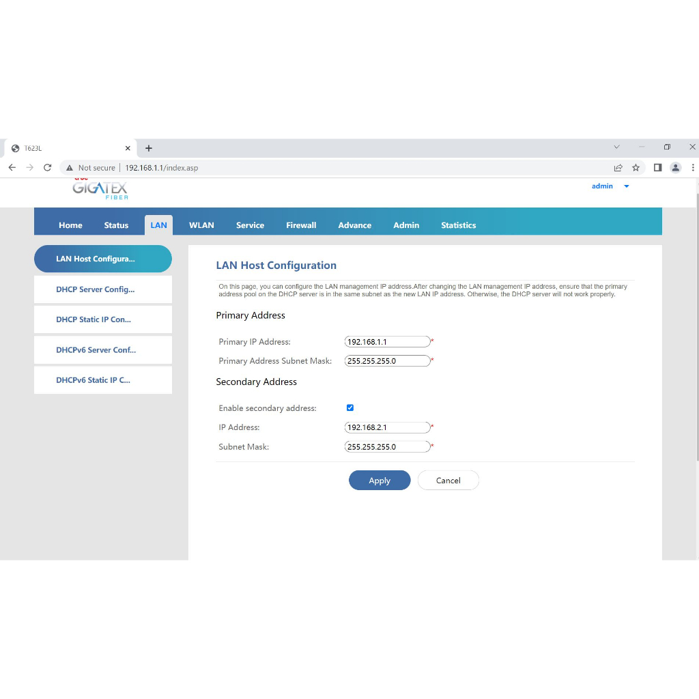Go to the Statistics tab
This screenshot has width=699, height=699.
point(458,225)
